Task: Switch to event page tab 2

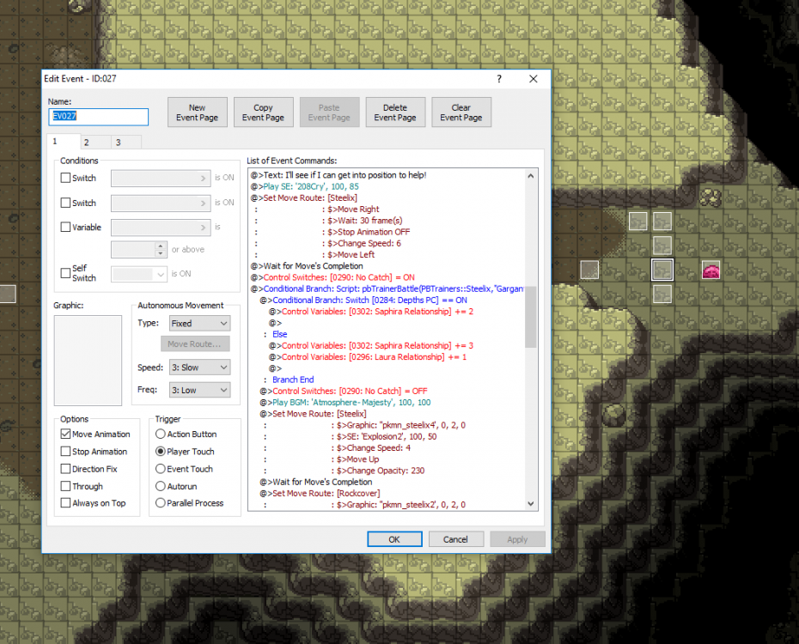Action: pyautogui.click(x=87, y=143)
